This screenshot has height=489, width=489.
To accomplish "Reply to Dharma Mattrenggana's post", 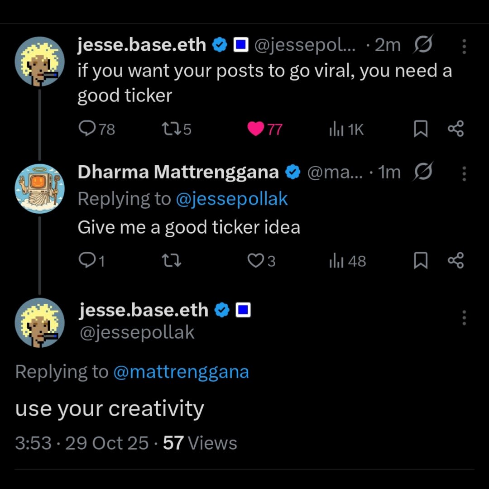I will 86,261.
